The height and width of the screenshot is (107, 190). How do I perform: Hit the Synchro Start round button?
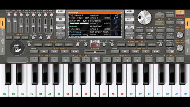click(78, 45)
